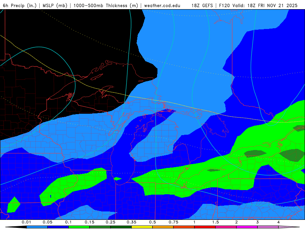Click the dark orange 0.75–1 legend swatch
The image size is (305, 229).
pyautogui.click(x=184, y=227)
